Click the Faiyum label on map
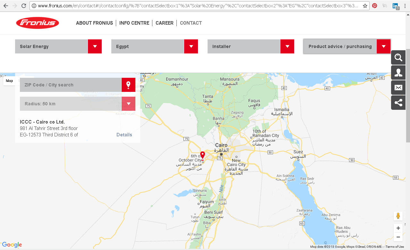Viewport: 410px width, 250px height. (x=207, y=202)
